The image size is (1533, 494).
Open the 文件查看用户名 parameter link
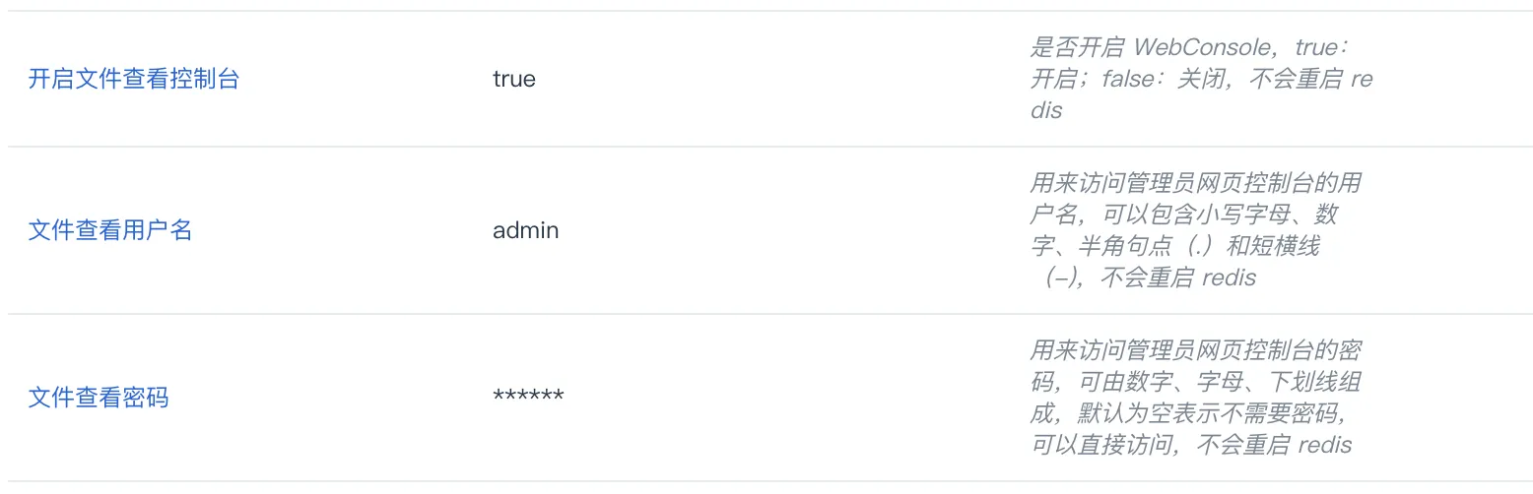110,230
